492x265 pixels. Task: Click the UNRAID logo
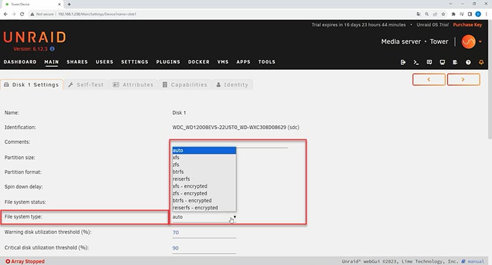click(x=34, y=37)
